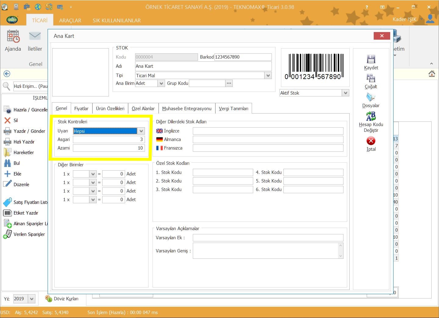The height and width of the screenshot is (318, 439).
Task: Expand the Aktif Stok status dropdown
Action: tap(345, 93)
